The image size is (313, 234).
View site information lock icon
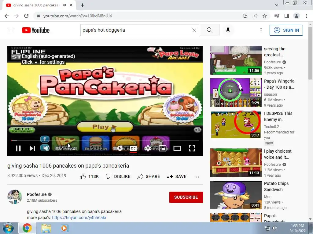coord(39,16)
